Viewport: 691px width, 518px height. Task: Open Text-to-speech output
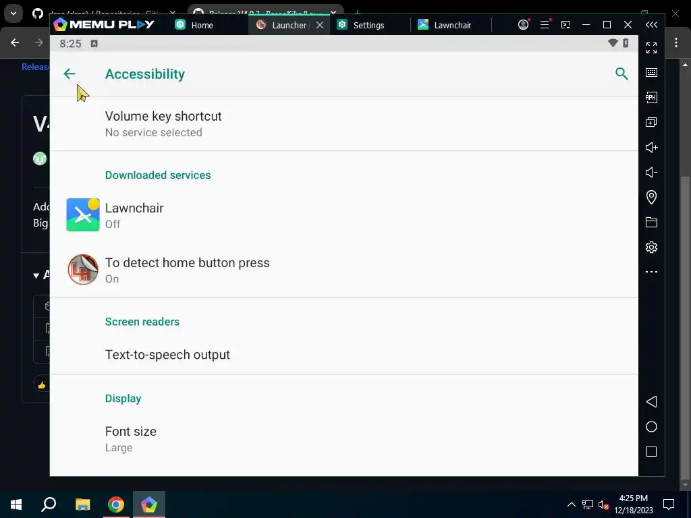[343, 355]
